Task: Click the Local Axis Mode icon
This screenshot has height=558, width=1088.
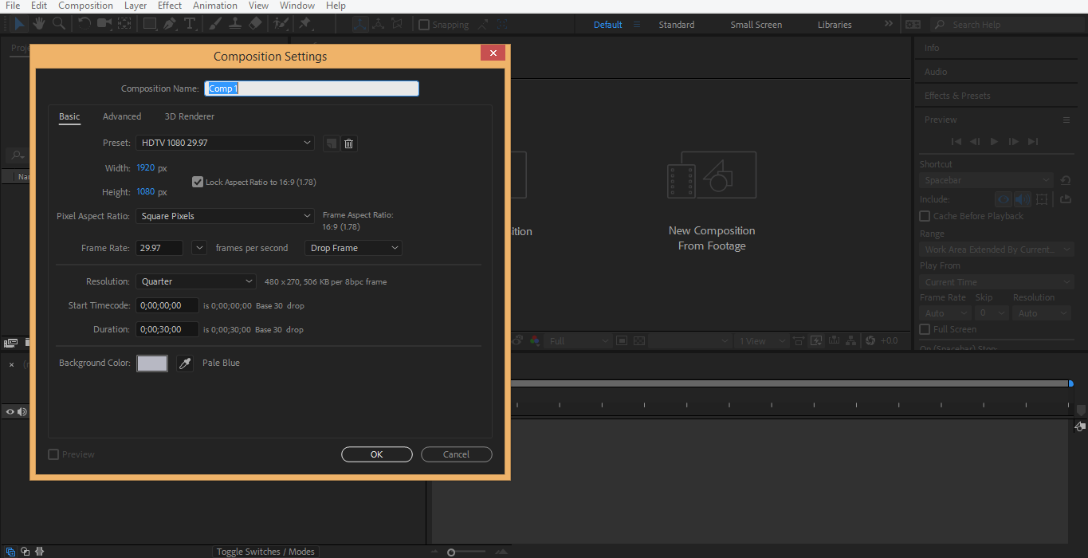Action: tap(360, 25)
